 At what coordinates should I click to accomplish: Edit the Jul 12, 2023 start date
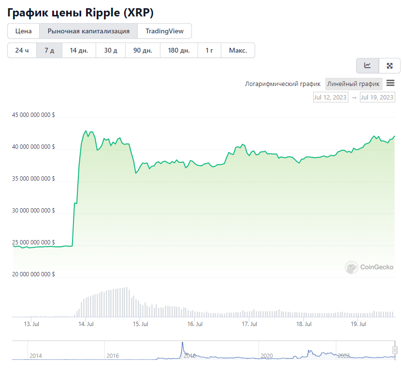pyautogui.click(x=330, y=98)
